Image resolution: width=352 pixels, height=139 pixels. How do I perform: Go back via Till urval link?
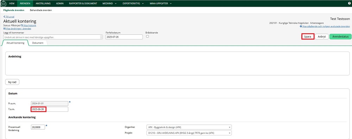(9, 17)
